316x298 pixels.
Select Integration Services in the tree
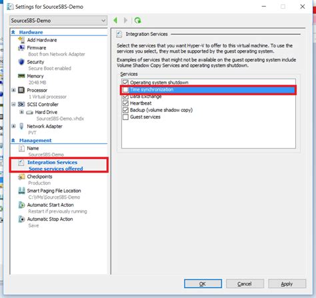[x=52, y=163]
